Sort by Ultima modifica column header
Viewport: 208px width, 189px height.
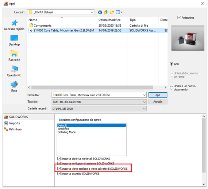pyautogui.click(x=109, y=20)
